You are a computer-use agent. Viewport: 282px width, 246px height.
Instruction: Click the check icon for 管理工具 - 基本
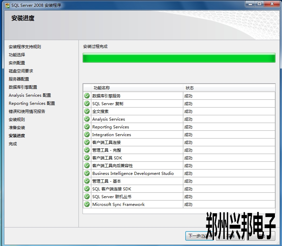87,181
